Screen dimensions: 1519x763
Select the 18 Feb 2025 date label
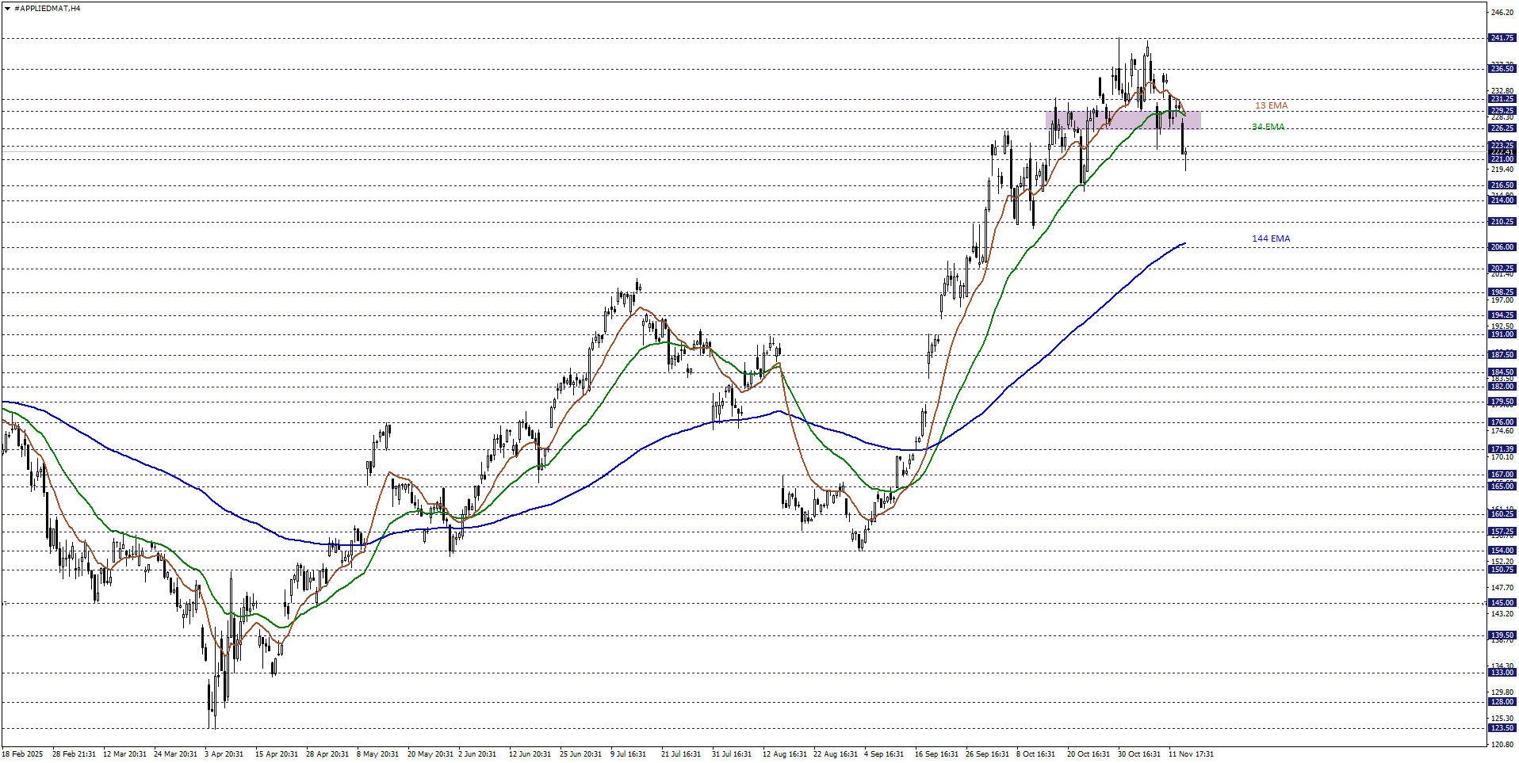[22, 754]
